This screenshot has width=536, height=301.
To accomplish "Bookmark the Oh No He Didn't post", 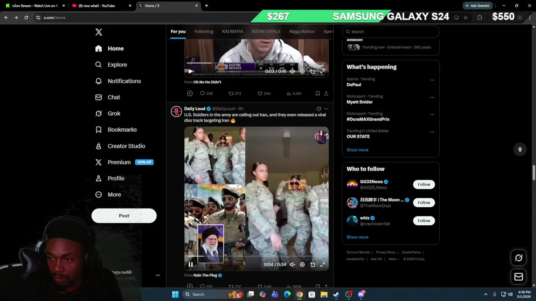I will coord(317,94).
